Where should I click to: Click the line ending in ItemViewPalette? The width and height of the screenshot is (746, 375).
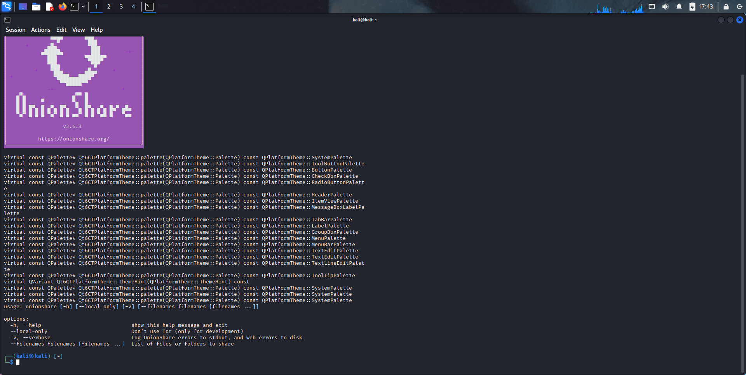point(181,201)
